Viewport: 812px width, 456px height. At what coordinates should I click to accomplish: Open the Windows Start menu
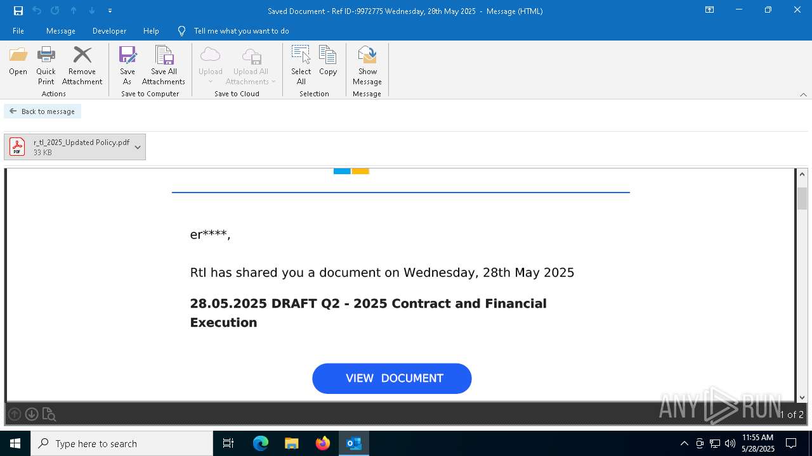click(x=15, y=443)
